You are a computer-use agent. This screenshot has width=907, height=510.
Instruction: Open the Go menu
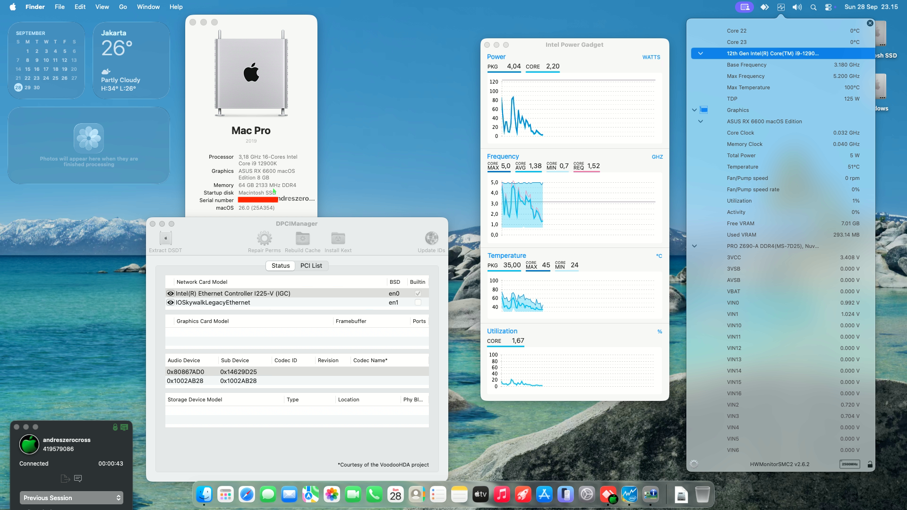[123, 7]
